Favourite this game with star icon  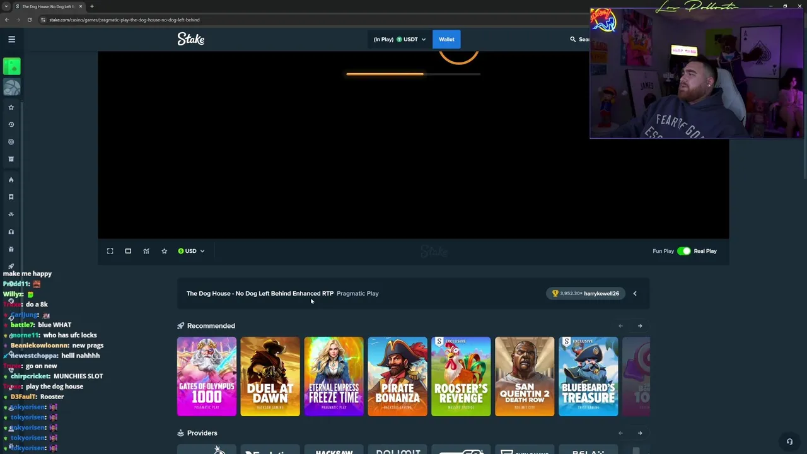164,251
